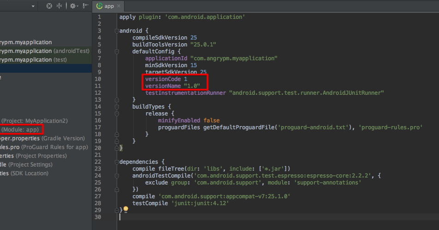Collapse the dependencies block on line 22
Image resolution: width=439 pixels, height=230 pixels.
tap(117, 162)
